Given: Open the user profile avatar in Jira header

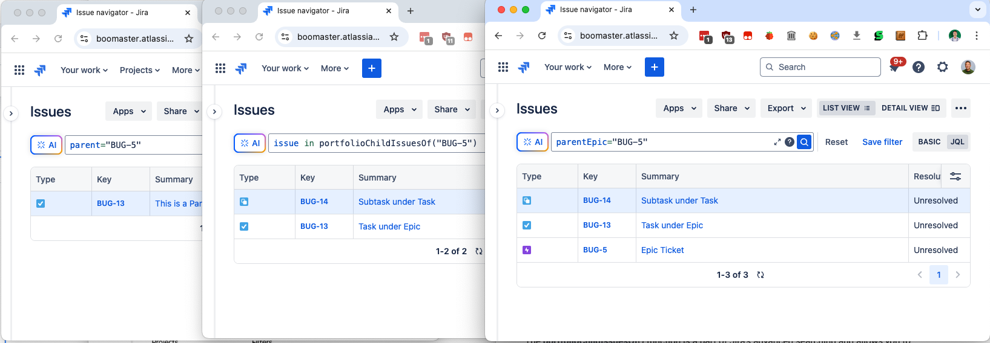Looking at the screenshot, I should 968,67.
